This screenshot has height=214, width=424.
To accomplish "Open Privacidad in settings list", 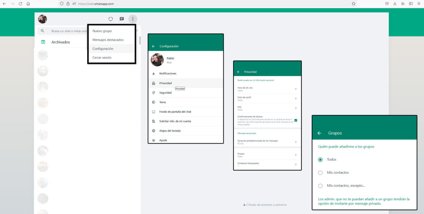I will point(165,83).
